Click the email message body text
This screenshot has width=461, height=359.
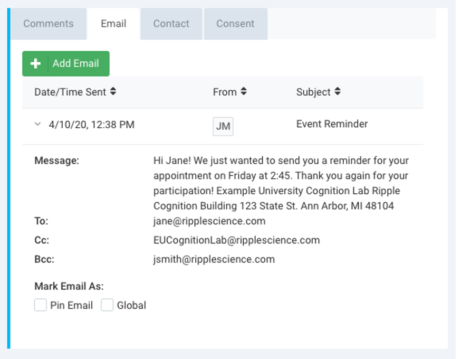click(281, 183)
